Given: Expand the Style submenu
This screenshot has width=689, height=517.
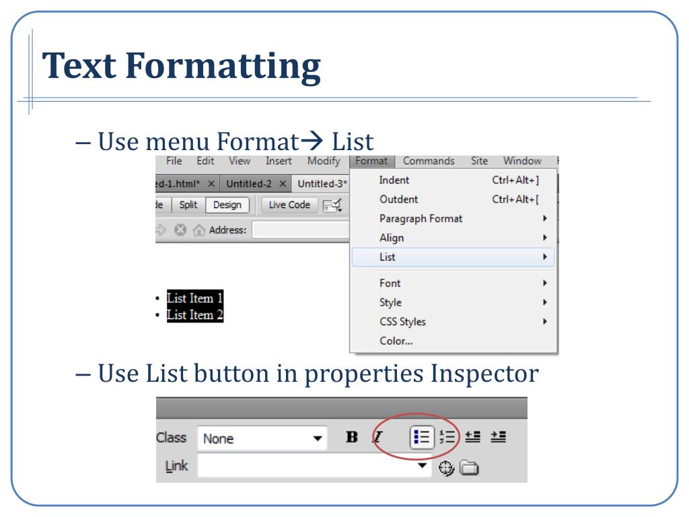Looking at the screenshot, I should (x=454, y=302).
